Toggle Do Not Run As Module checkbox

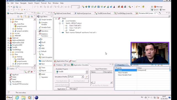point(91,85)
